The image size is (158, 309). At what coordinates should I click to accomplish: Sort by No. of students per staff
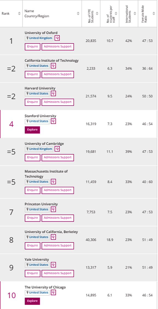point(116,13)
